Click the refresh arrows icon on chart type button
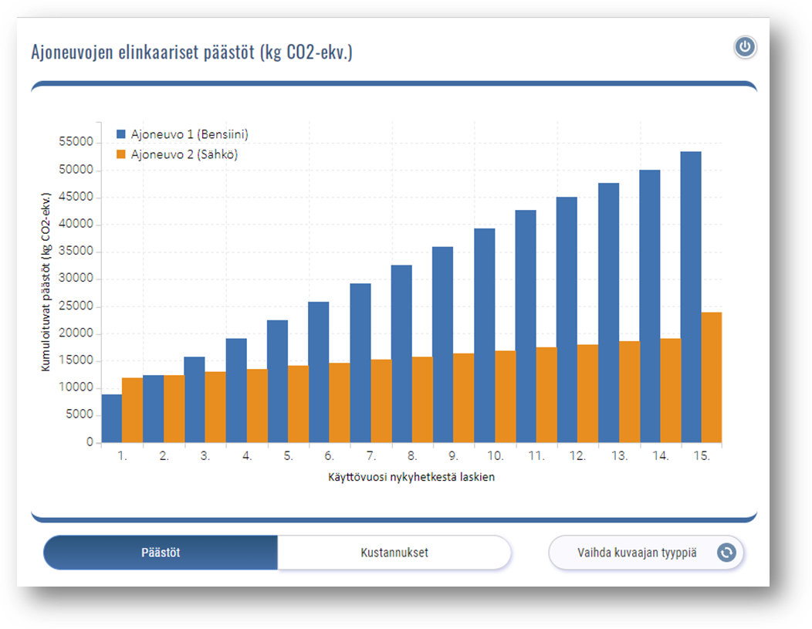The width and height of the screenshot is (812, 629). 726,553
